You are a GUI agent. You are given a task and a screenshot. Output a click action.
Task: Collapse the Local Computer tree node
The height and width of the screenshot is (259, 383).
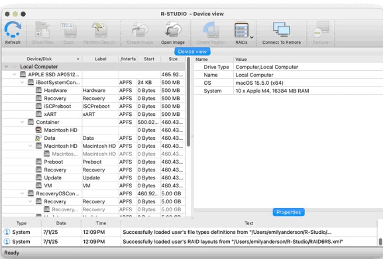[7, 67]
